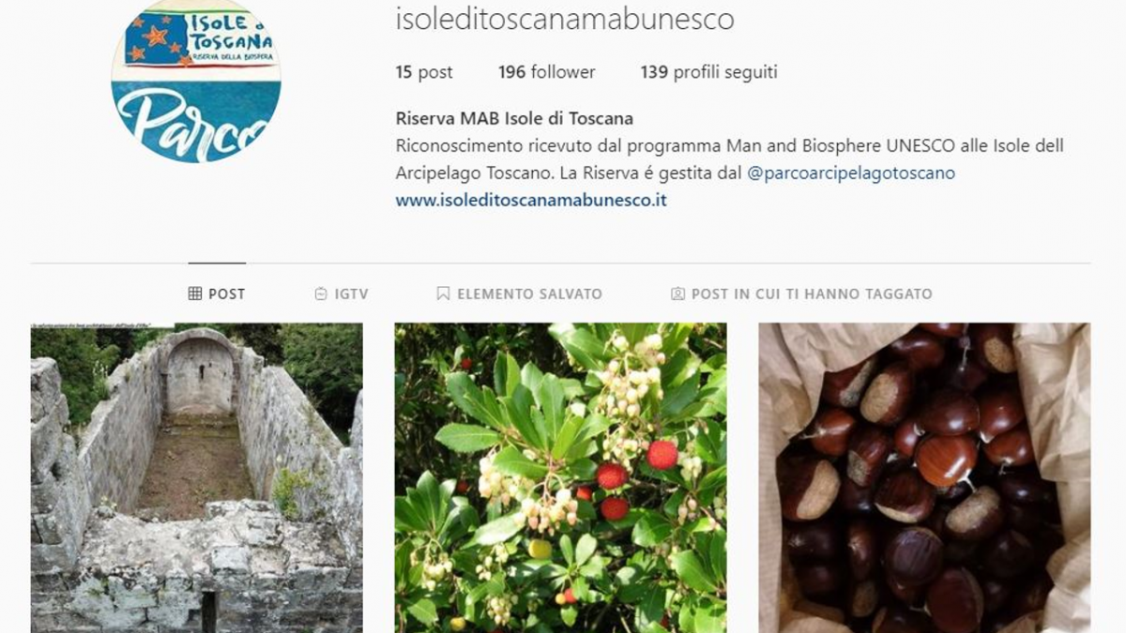Click the isoleditoscanamabunesco username heading
Screen dimensions: 1126x633
point(565,19)
